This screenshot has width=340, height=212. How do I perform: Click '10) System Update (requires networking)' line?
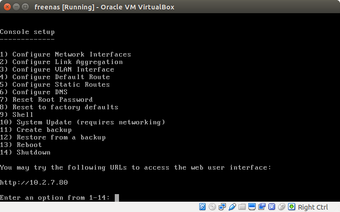pos(83,122)
